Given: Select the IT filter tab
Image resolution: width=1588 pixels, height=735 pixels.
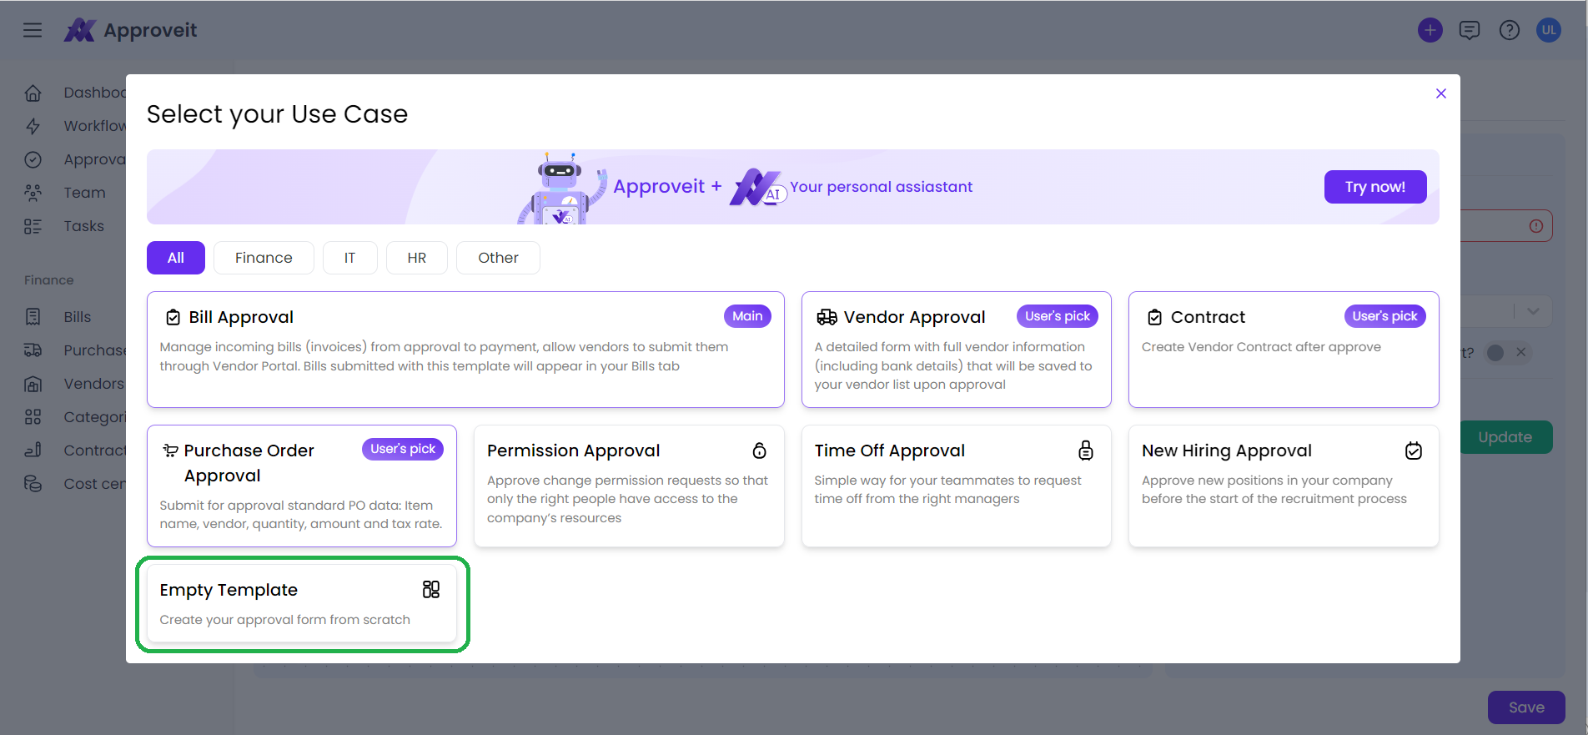Looking at the screenshot, I should coord(349,258).
